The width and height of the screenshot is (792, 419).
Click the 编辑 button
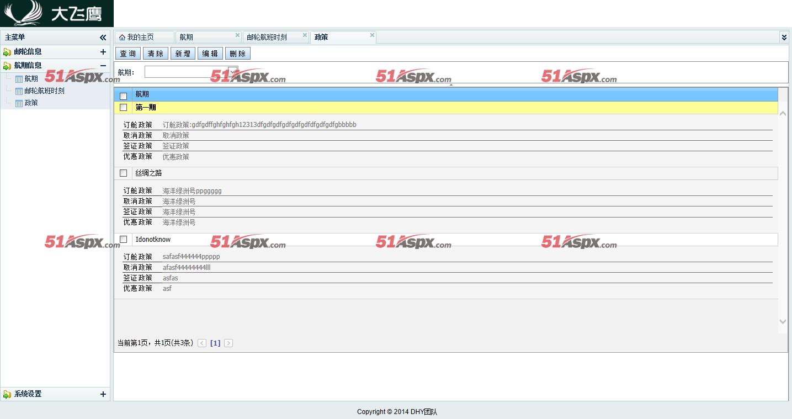point(210,54)
